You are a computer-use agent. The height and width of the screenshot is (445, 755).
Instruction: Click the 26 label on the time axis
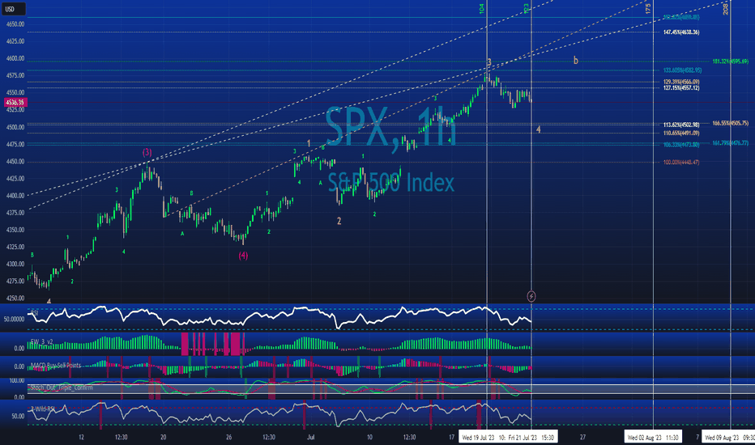pos(228,437)
